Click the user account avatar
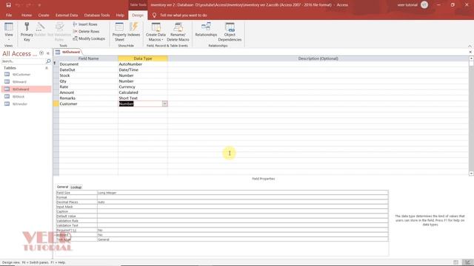Viewport: 474px width, 266px height. (424, 5)
